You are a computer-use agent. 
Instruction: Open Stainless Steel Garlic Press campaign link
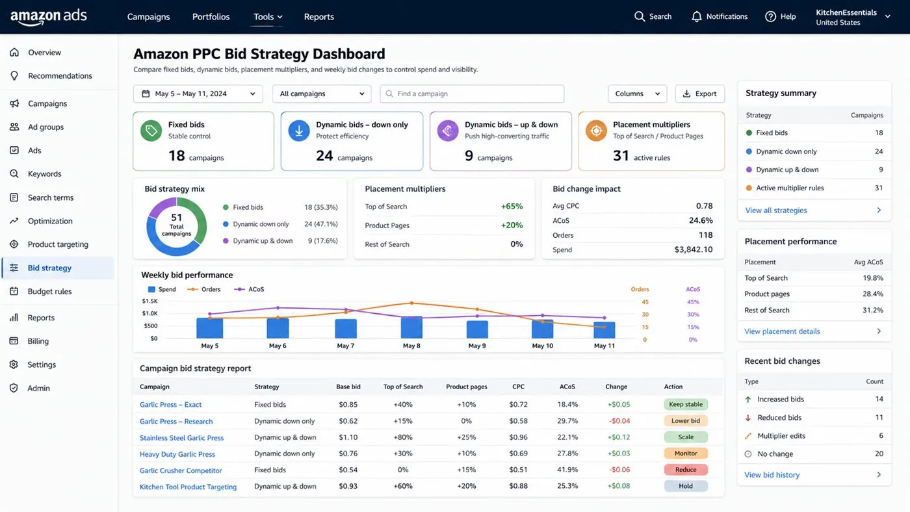[181, 438]
